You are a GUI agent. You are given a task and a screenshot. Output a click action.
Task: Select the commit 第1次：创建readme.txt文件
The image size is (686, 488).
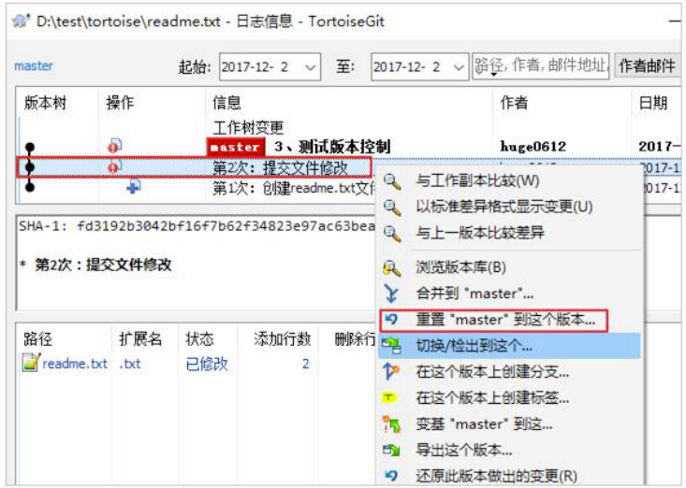(294, 188)
